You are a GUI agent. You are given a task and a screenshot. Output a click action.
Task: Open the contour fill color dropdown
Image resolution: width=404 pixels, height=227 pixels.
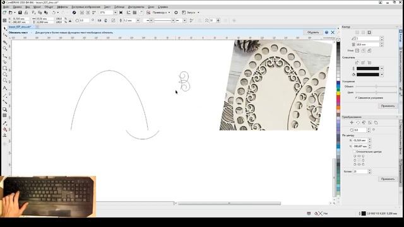click(x=381, y=74)
